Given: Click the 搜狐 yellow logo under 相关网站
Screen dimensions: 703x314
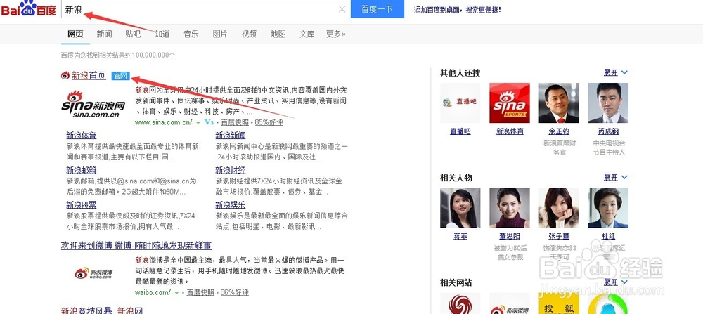Looking at the screenshot, I should (x=559, y=303).
